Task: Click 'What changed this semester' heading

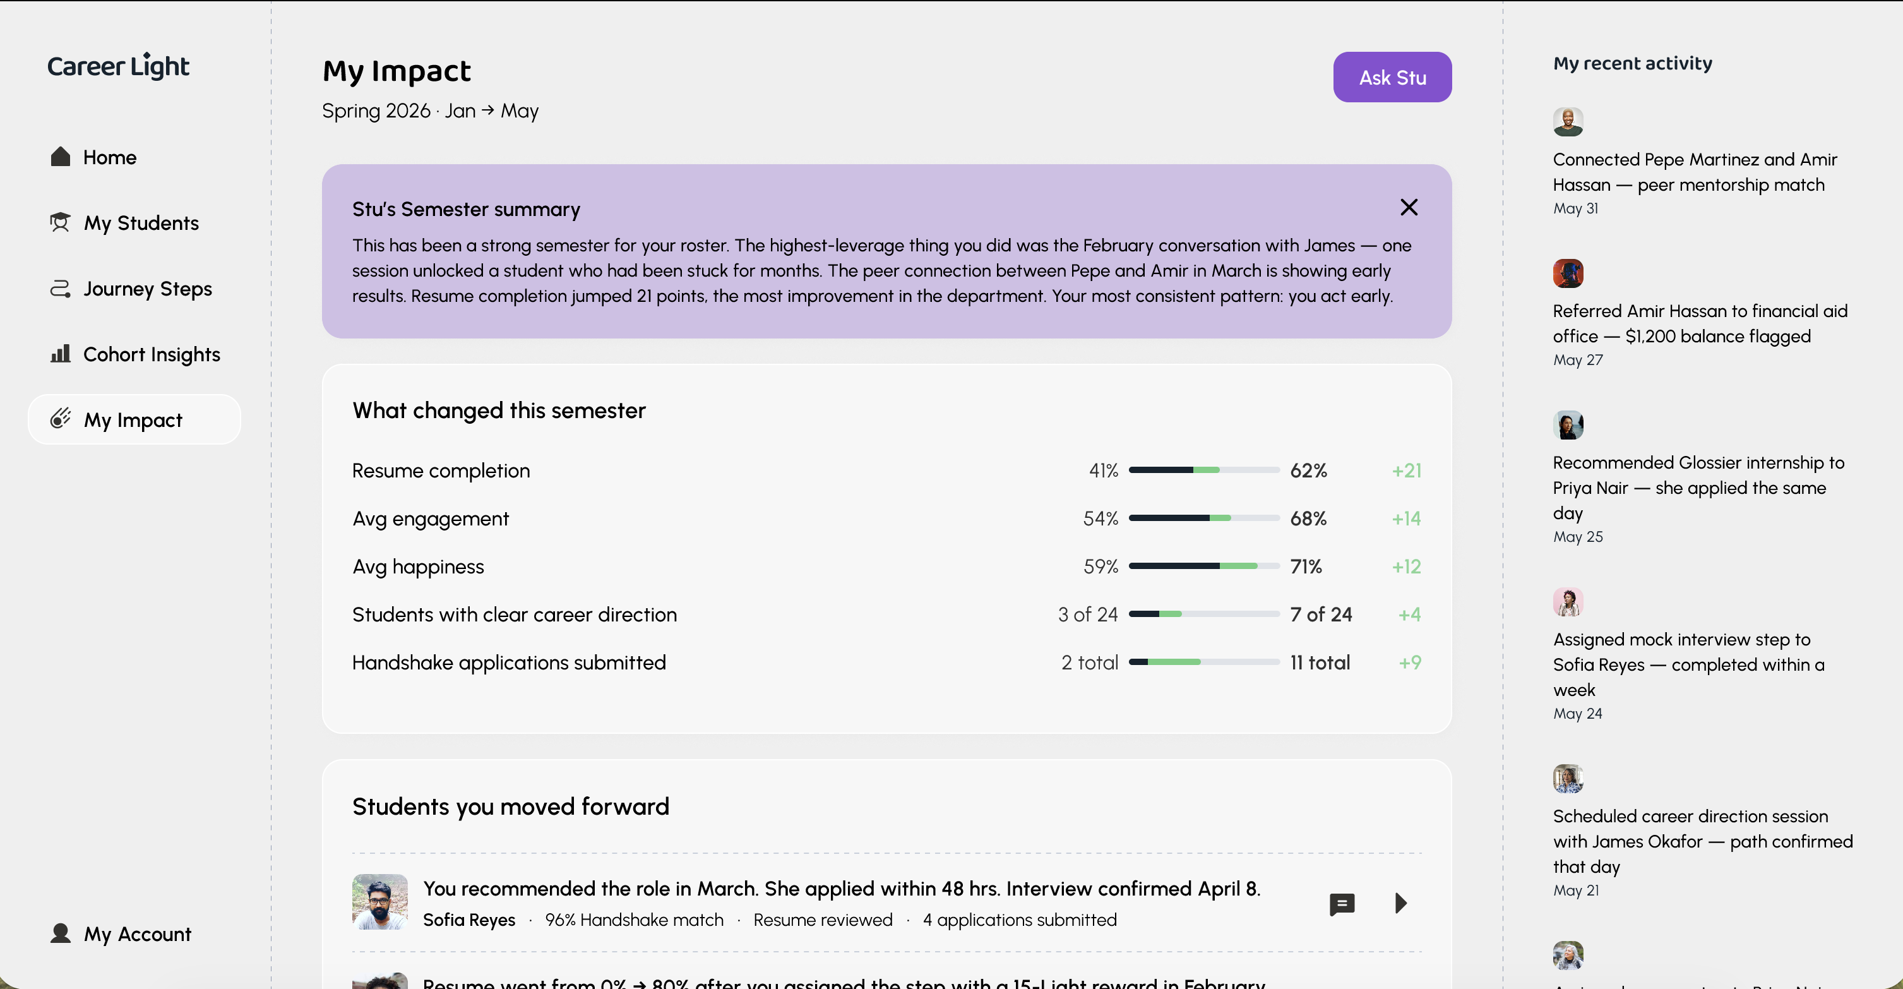Action: tap(499, 411)
